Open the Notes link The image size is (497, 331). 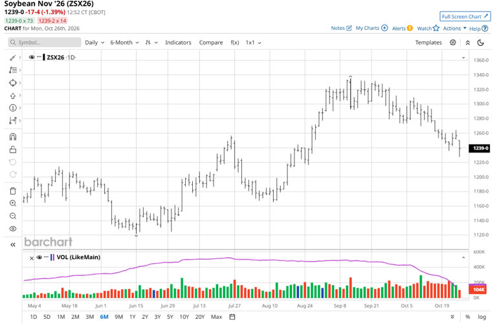(342, 28)
